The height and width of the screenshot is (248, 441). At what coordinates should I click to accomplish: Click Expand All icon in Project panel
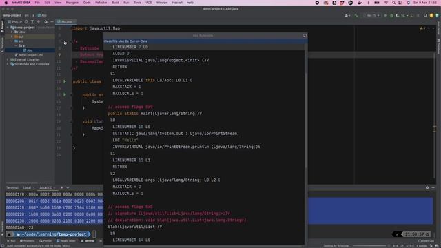click(x=32, y=21)
